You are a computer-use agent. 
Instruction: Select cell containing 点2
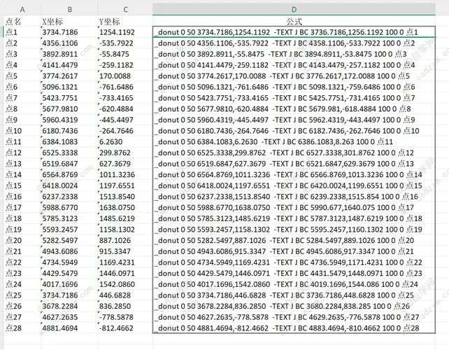tap(22, 43)
